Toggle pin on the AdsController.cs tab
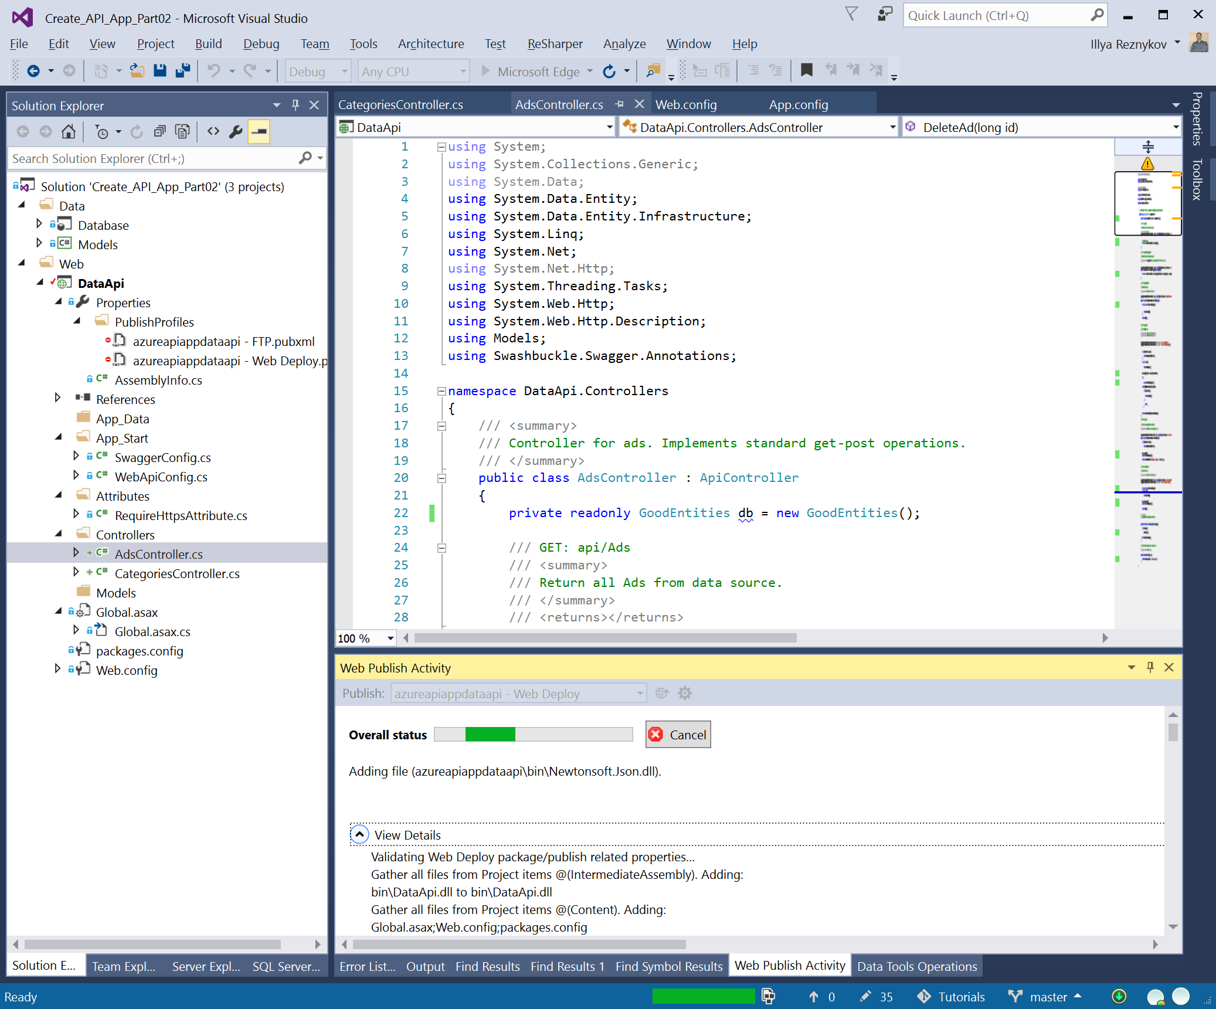Viewport: 1216px width, 1009px height. [620, 104]
